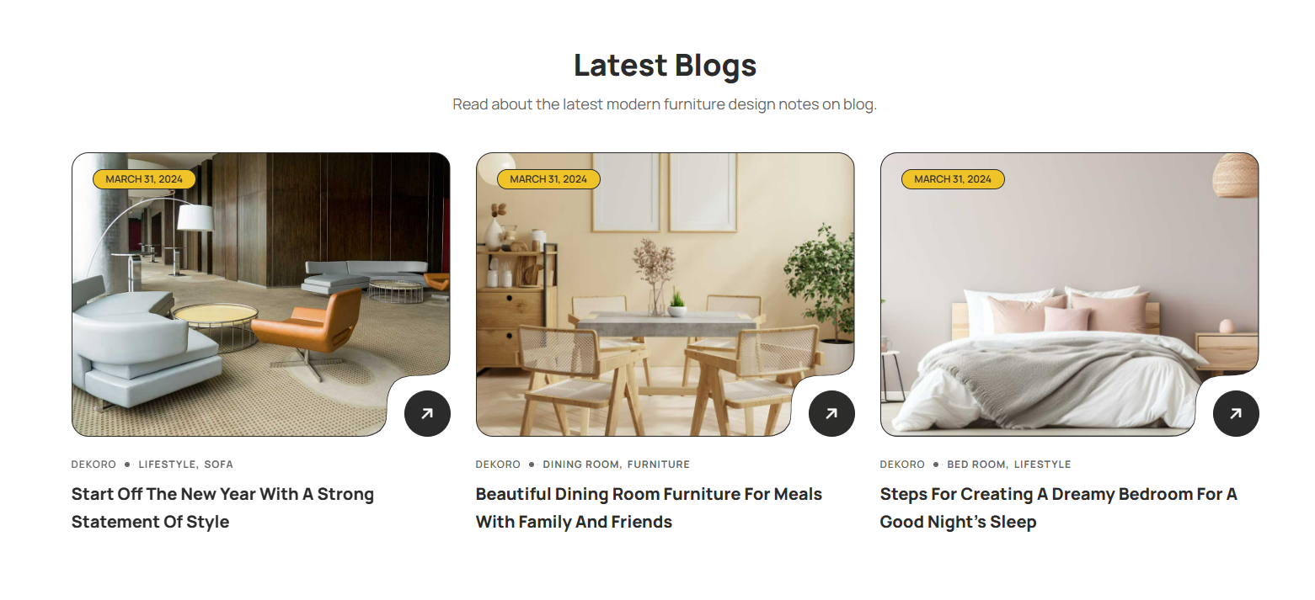The height and width of the screenshot is (600, 1315).
Task: Open the dining room post via arrow icon
Action: [831, 413]
